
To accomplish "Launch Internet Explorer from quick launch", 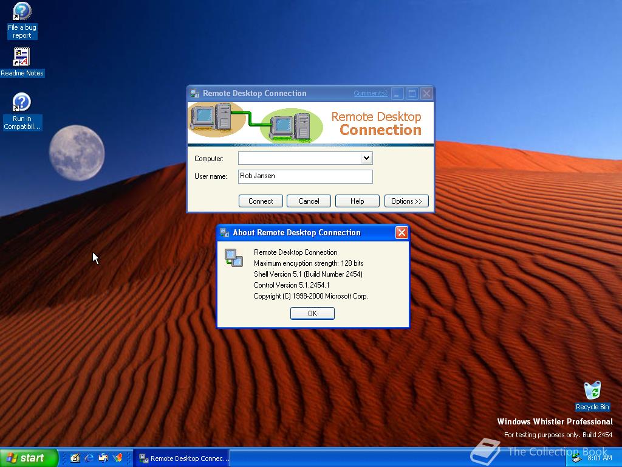I will 89,458.
